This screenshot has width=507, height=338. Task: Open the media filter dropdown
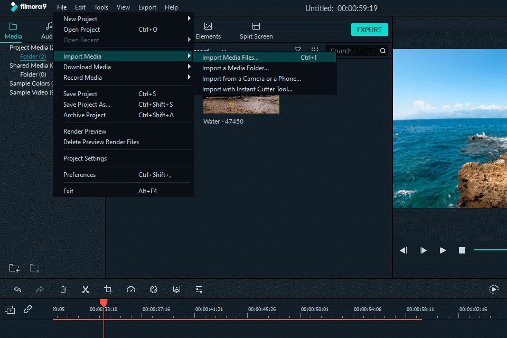tap(298, 49)
